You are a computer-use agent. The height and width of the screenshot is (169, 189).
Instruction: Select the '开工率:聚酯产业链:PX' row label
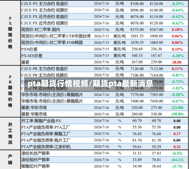pos(41,121)
